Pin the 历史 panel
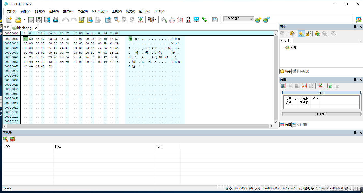Screen dimensions: 363x193 pyautogui.click(x=355, y=27)
